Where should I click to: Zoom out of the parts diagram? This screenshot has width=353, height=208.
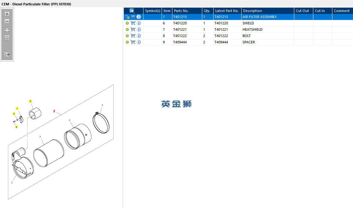(7, 21)
